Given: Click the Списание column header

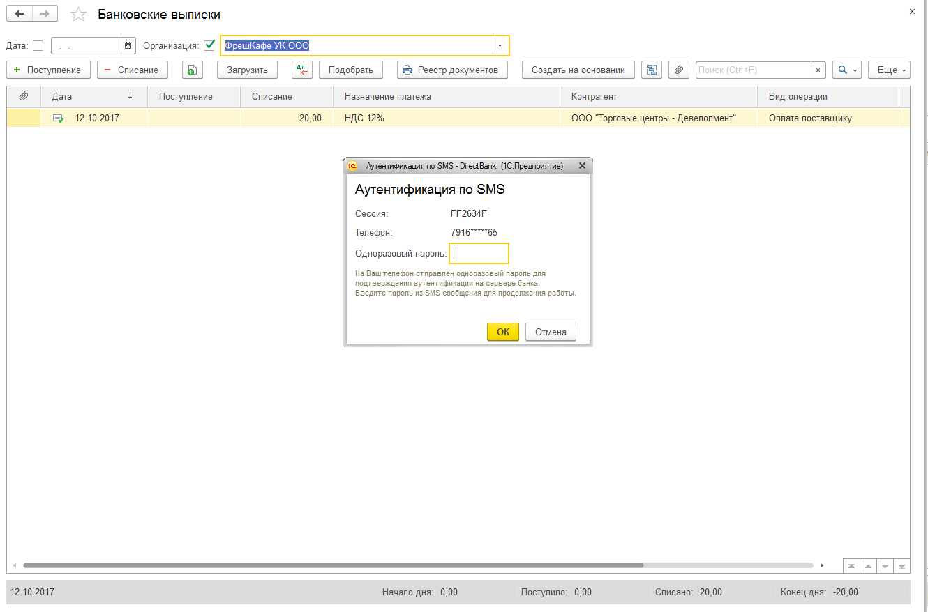Looking at the screenshot, I should pyautogui.click(x=287, y=97).
